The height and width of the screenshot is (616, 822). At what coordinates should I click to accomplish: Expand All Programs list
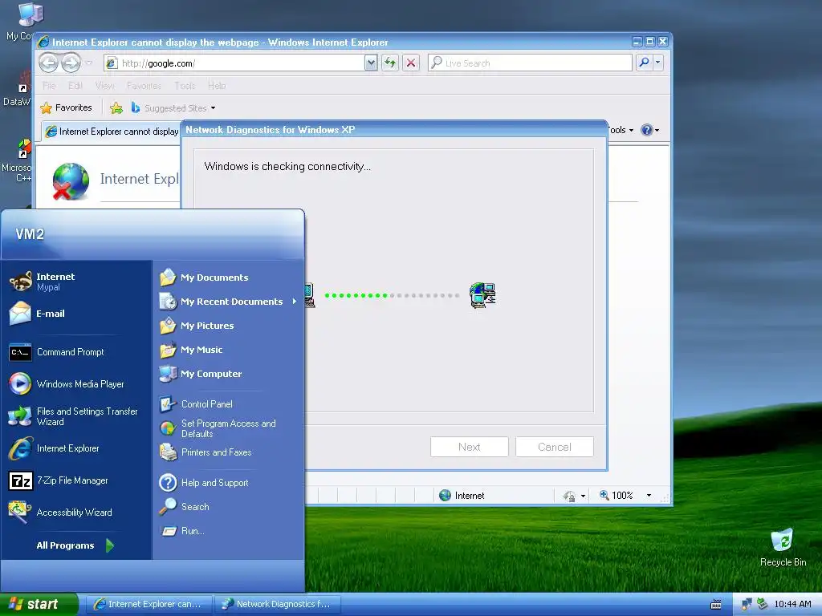[75, 545]
